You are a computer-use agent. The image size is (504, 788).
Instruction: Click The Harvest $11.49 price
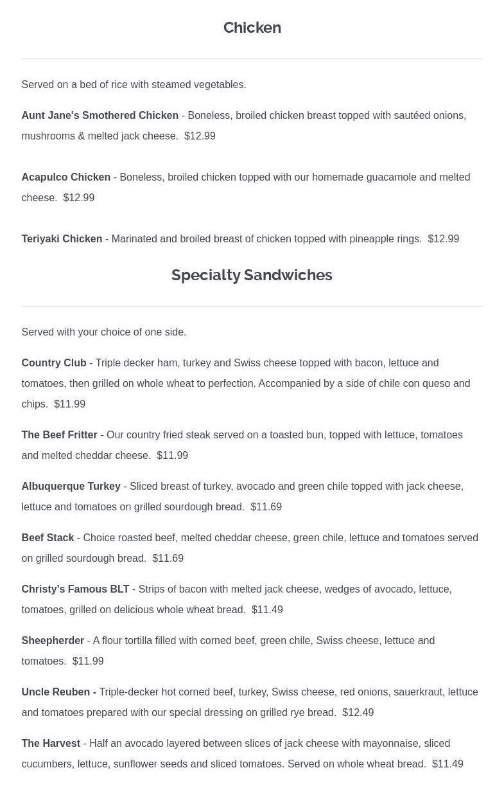[x=448, y=764]
